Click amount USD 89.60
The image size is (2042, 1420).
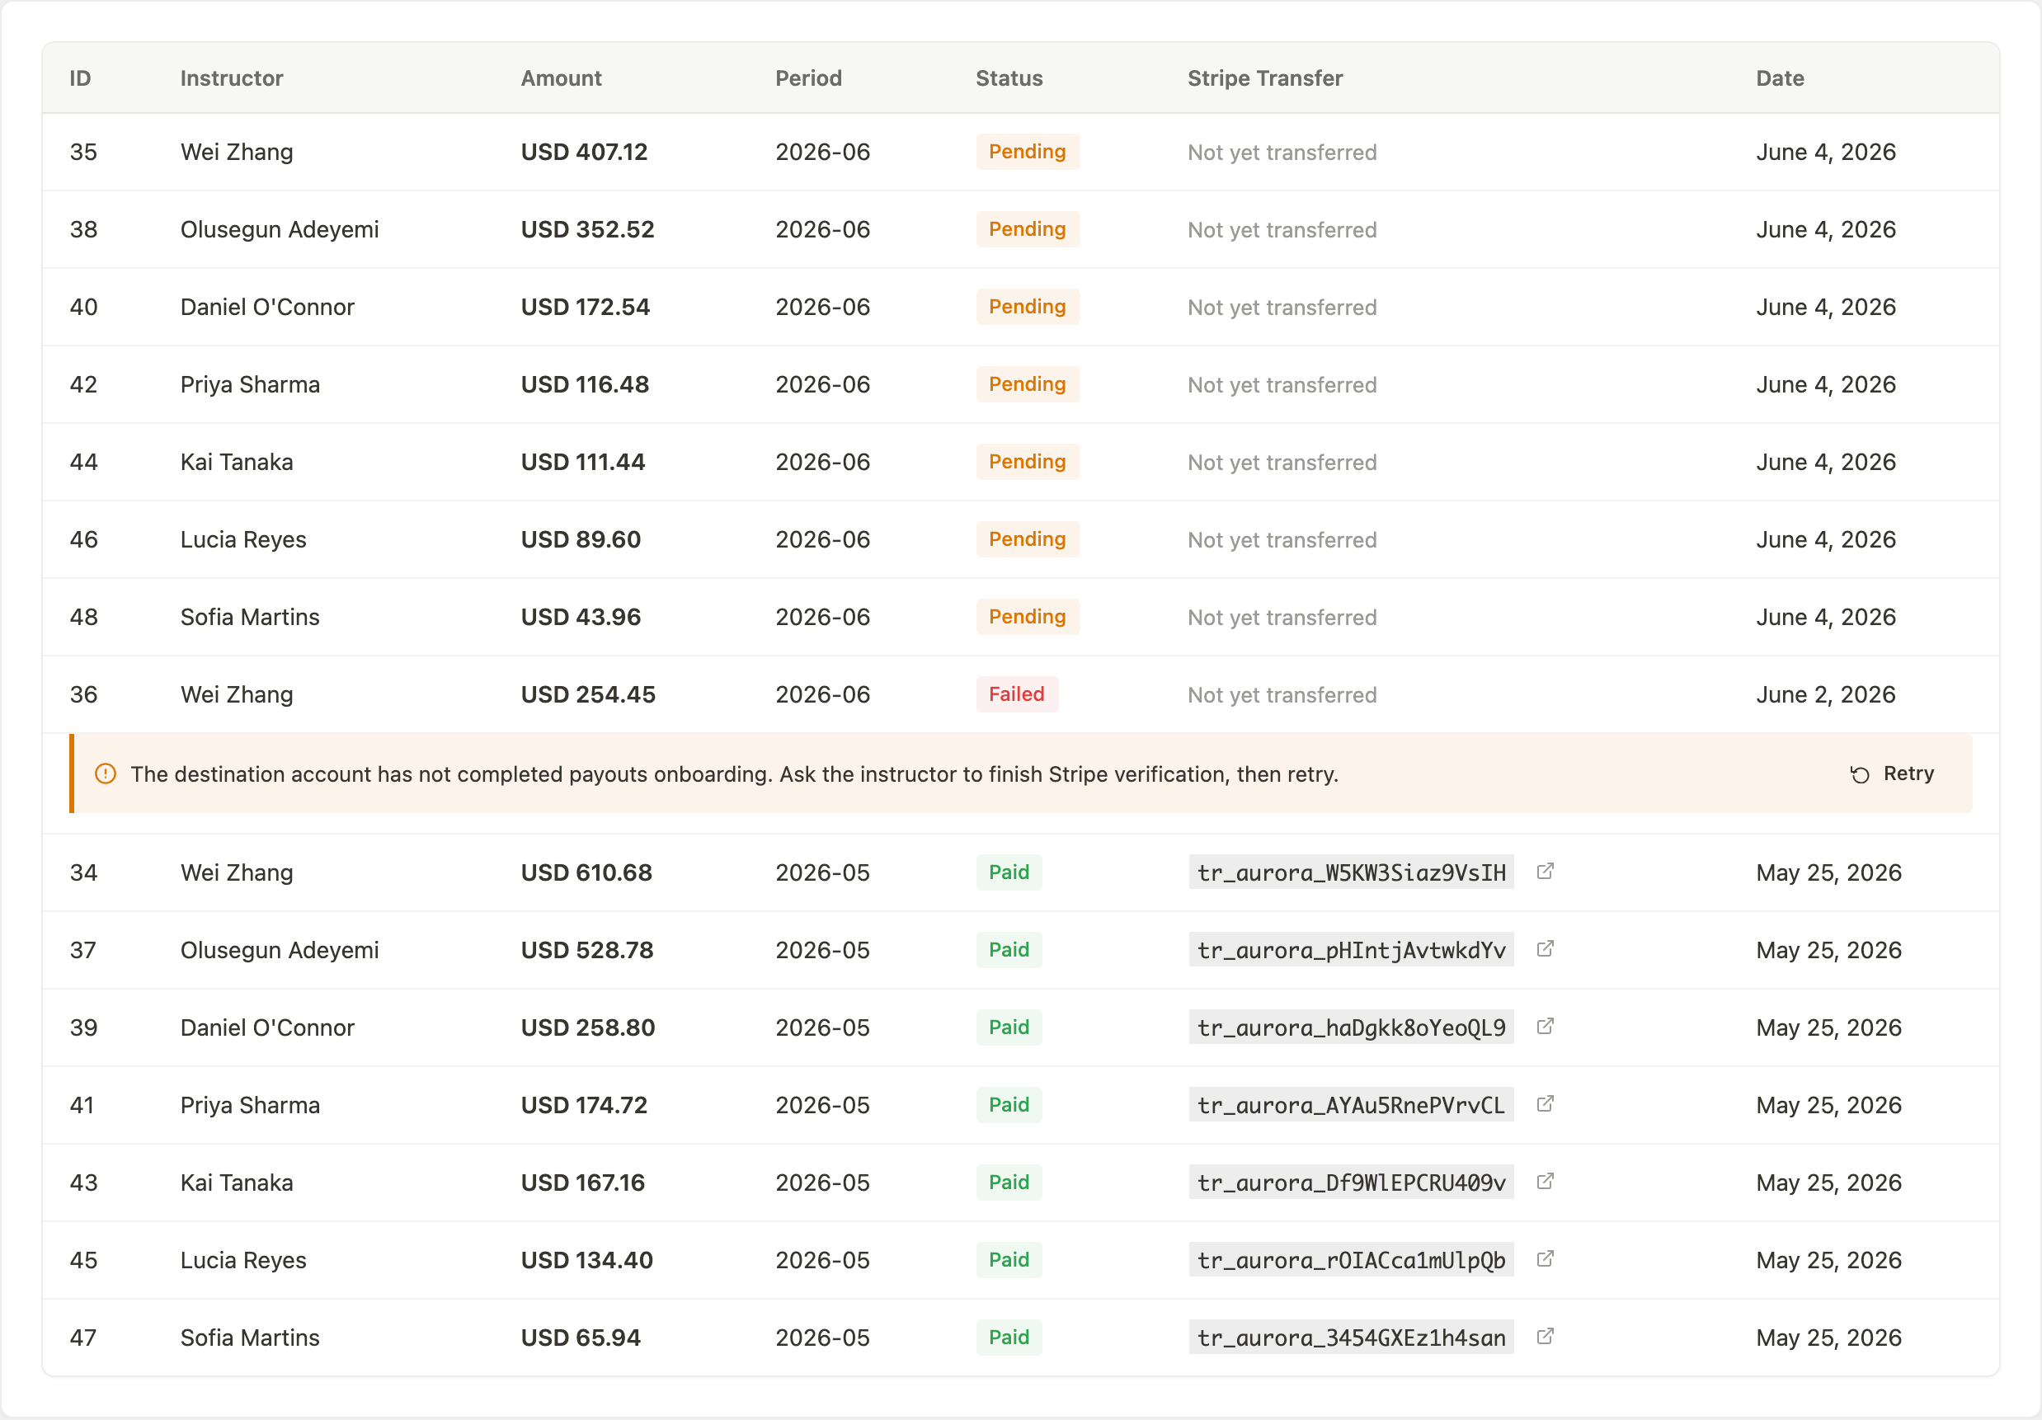point(581,538)
